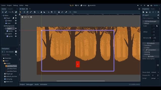Revert the Mirroring property value

point(150,38)
